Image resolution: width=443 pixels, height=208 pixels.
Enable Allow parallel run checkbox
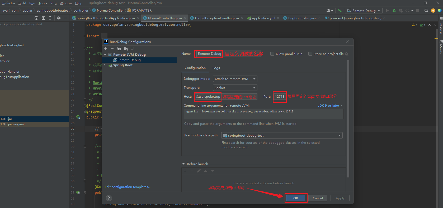coord(272,54)
